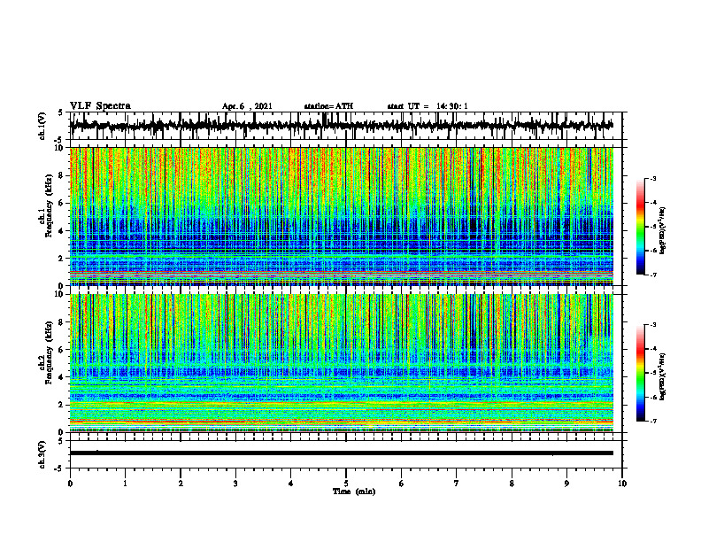The width and height of the screenshot is (701, 542).
Task: Click the time axis tick label "2"
Action: (x=181, y=484)
